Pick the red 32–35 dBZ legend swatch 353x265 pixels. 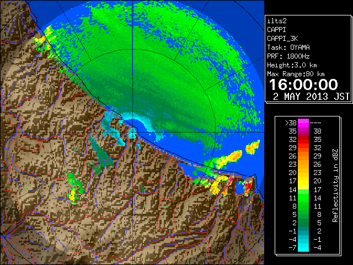303,140
